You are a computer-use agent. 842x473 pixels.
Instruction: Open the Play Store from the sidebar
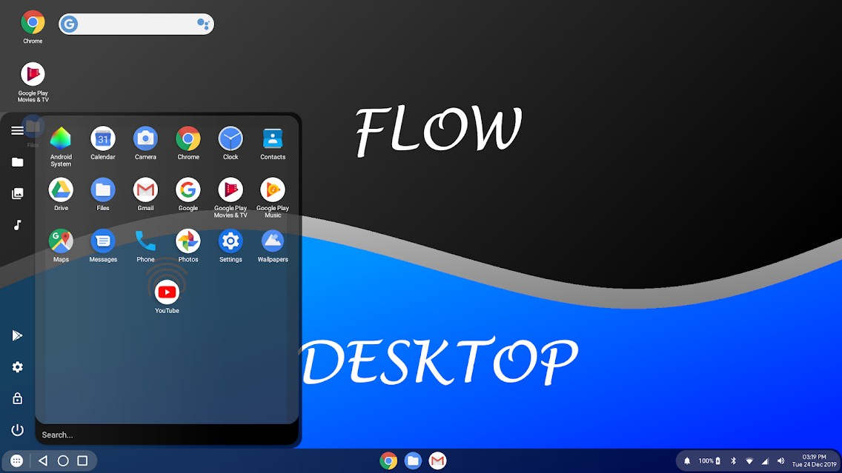point(17,335)
